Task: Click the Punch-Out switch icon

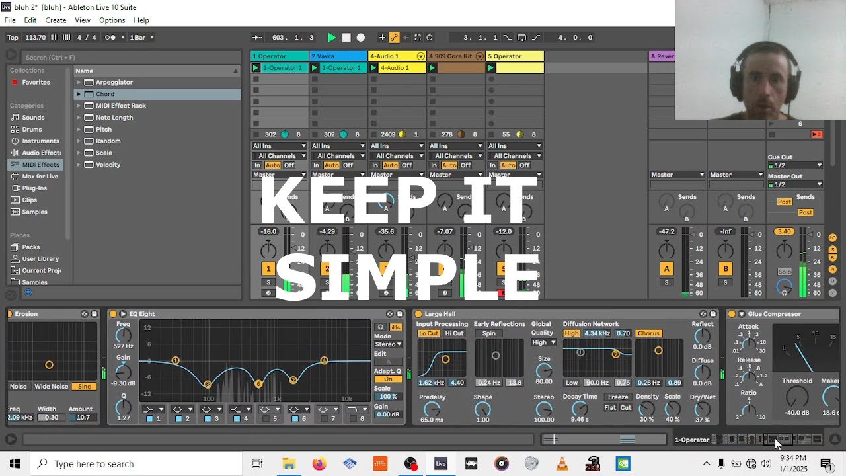Action: pyautogui.click(x=535, y=38)
